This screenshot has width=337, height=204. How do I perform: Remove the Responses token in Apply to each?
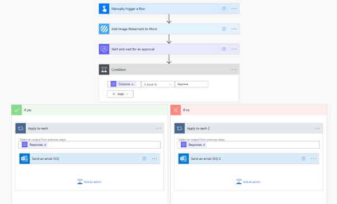point(45,145)
